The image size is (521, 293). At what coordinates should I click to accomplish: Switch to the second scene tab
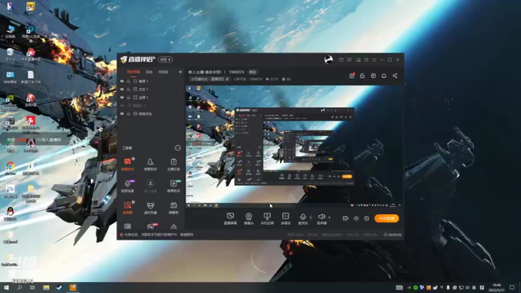(149, 72)
